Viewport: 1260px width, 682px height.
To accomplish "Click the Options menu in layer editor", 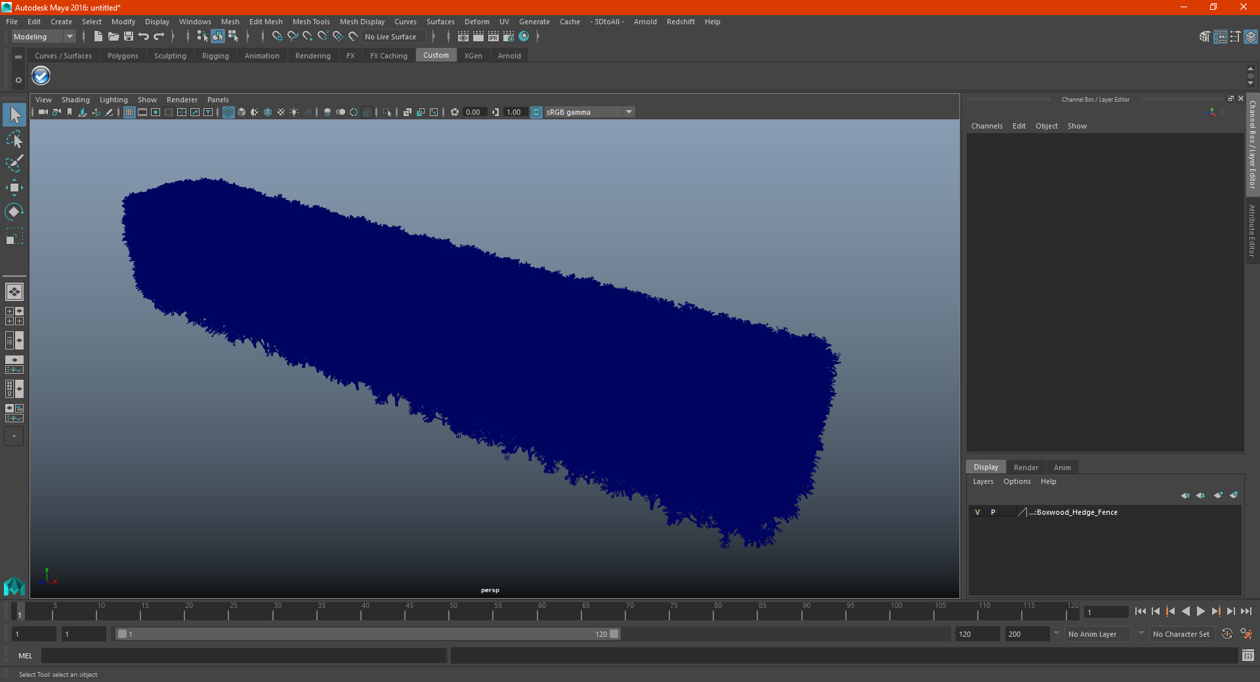I will [1017, 481].
